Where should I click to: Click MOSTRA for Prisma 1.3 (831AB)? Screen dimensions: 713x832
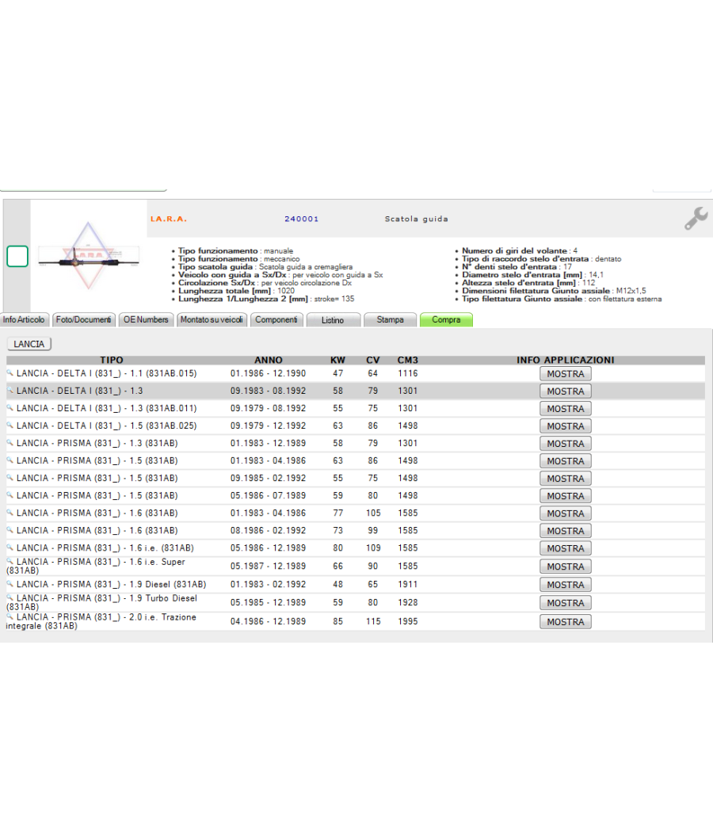tap(566, 444)
